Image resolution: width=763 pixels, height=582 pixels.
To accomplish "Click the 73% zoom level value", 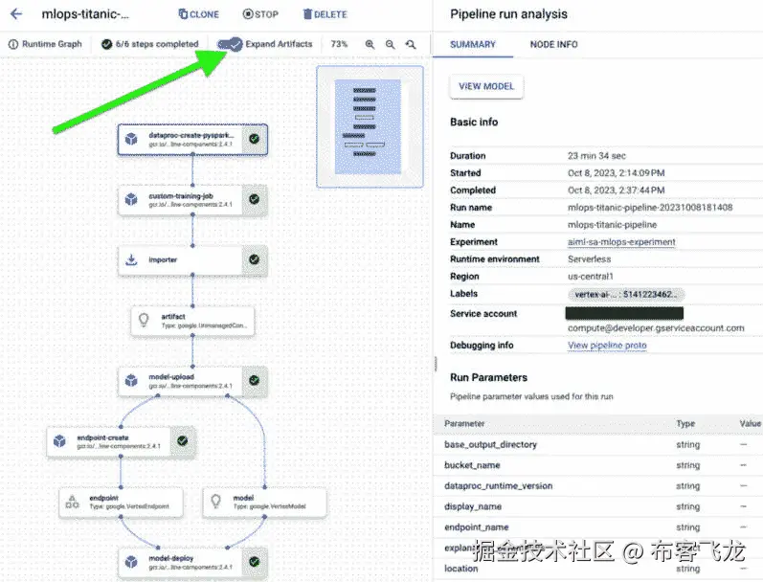I will (339, 44).
